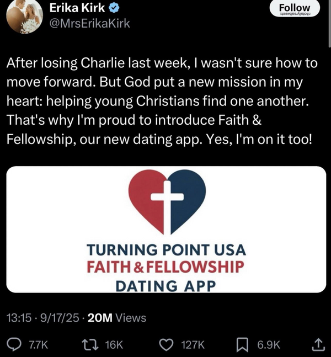331x357 pixels.
Task: Open the 13:15 timestamp link
Action: (20, 317)
